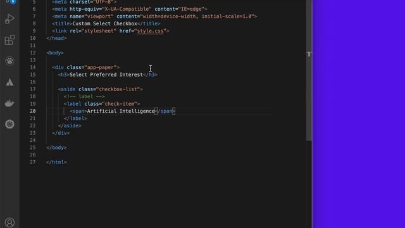
Task: Open the Kubernetes wheel panel
Action: (9, 124)
